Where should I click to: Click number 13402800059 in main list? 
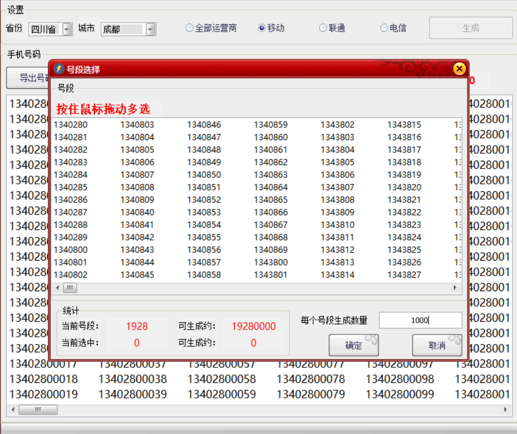pos(221,394)
